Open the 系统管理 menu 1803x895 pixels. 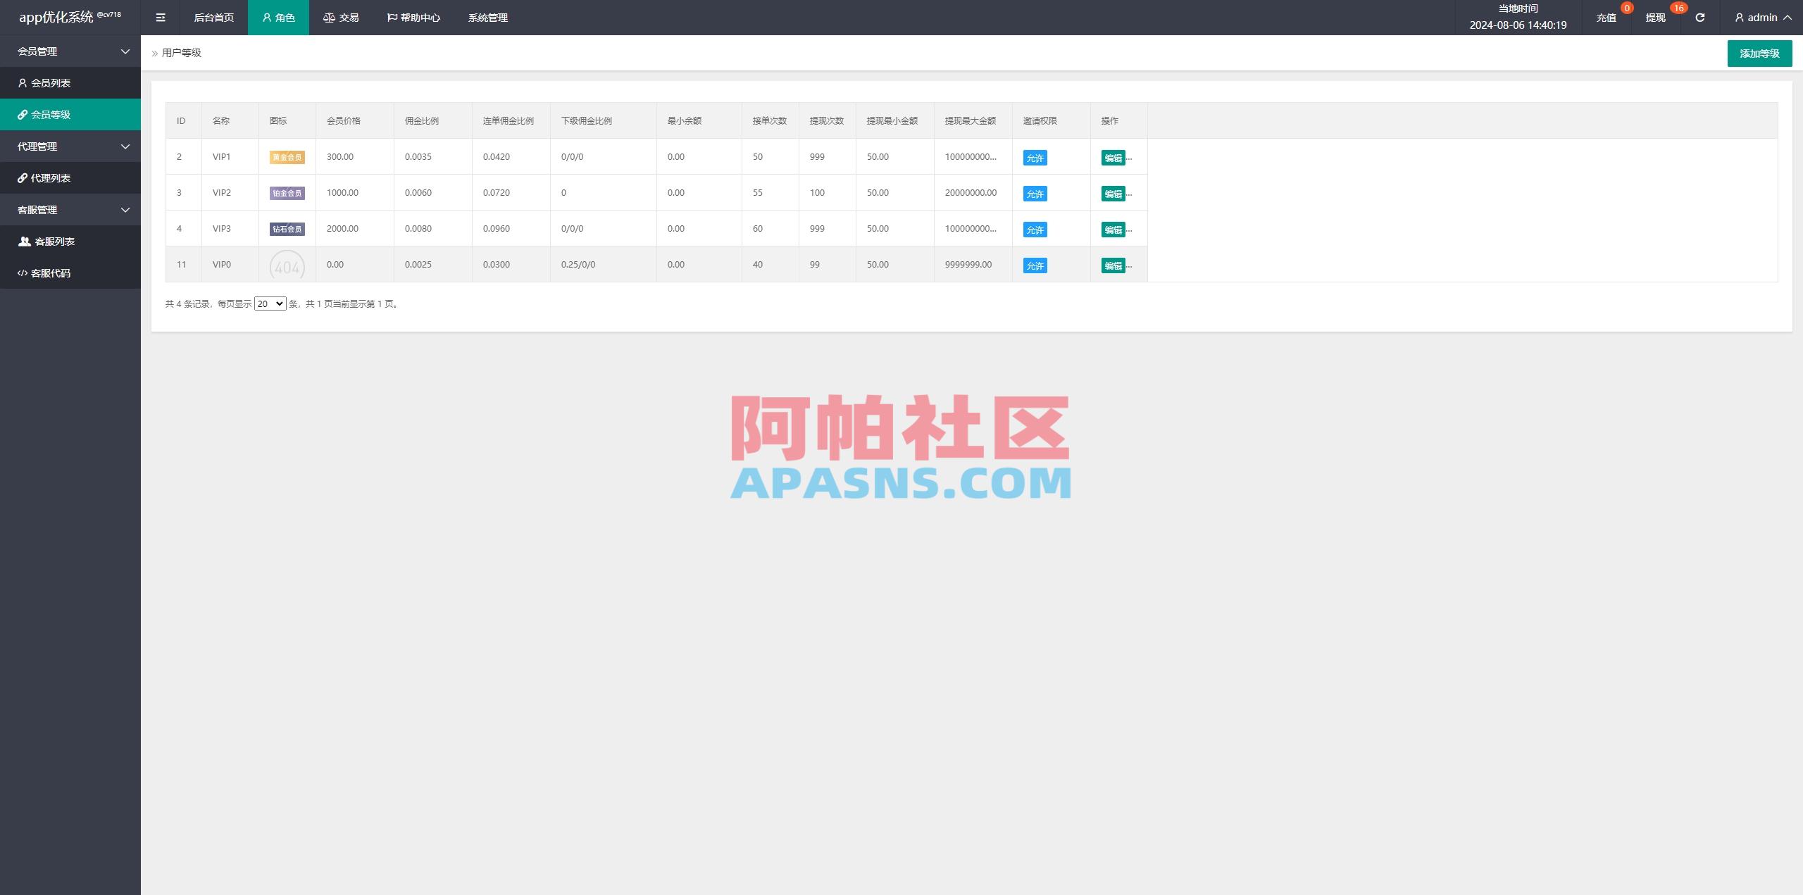click(488, 17)
